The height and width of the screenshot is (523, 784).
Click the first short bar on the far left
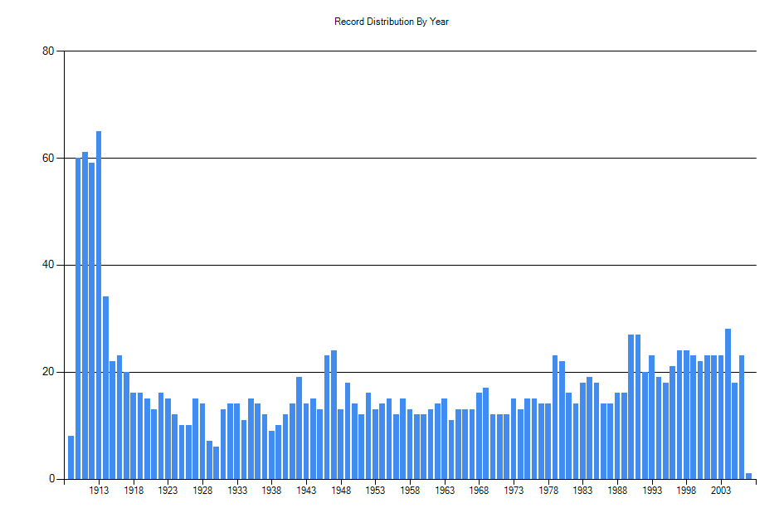point(70,457)
